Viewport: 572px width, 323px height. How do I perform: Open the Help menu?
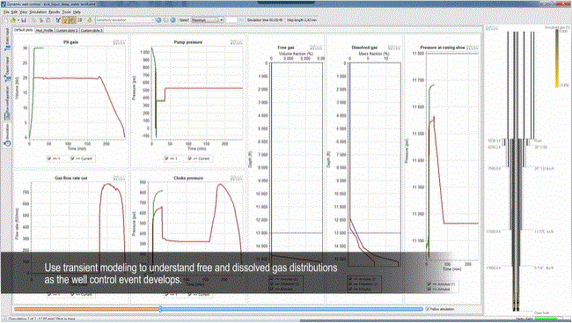click(77, 12)
